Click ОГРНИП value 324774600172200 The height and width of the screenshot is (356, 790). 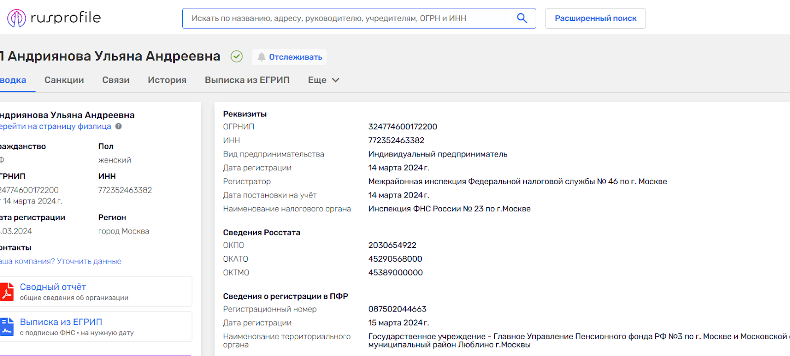click(x=402, y=127)
